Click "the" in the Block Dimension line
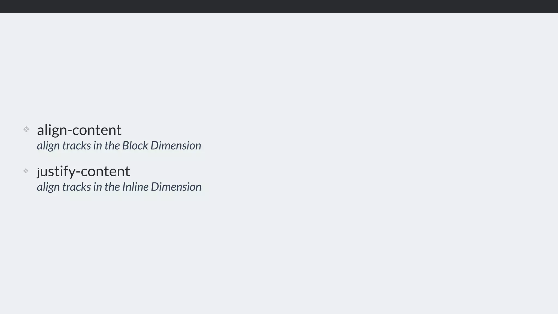This screenshot has height=314, width=558. [x=112, y=146]
